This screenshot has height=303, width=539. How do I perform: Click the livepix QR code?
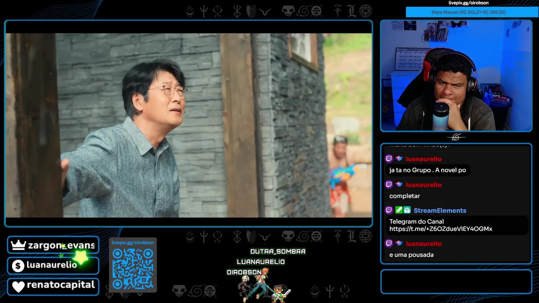coord(133,268)
